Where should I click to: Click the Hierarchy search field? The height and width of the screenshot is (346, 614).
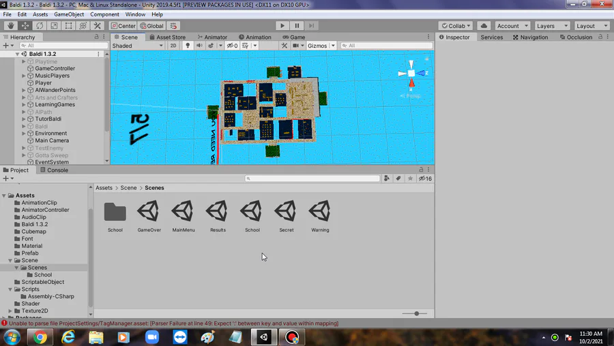[x=63, y=46]
